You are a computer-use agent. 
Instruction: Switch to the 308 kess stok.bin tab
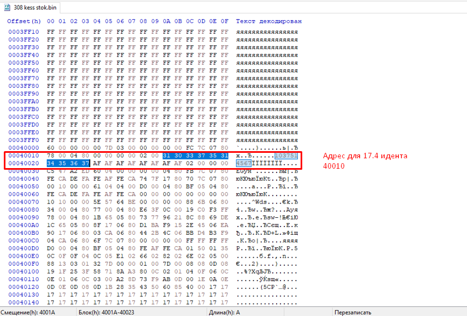pyautogui.click(x=34, y=7)
